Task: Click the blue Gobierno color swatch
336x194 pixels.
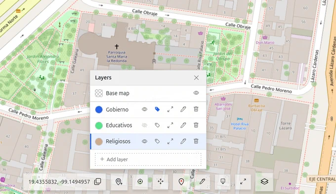Action: tap(99, 110)
